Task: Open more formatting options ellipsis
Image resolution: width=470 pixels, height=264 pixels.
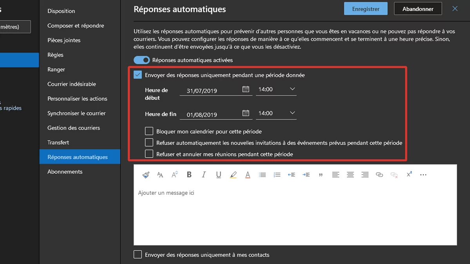Action: coord(423,175)
